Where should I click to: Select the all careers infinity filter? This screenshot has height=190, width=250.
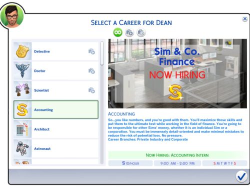coord(118,32)
